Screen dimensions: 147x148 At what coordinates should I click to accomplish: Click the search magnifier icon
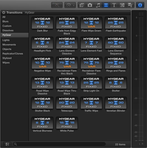[16, 144]
